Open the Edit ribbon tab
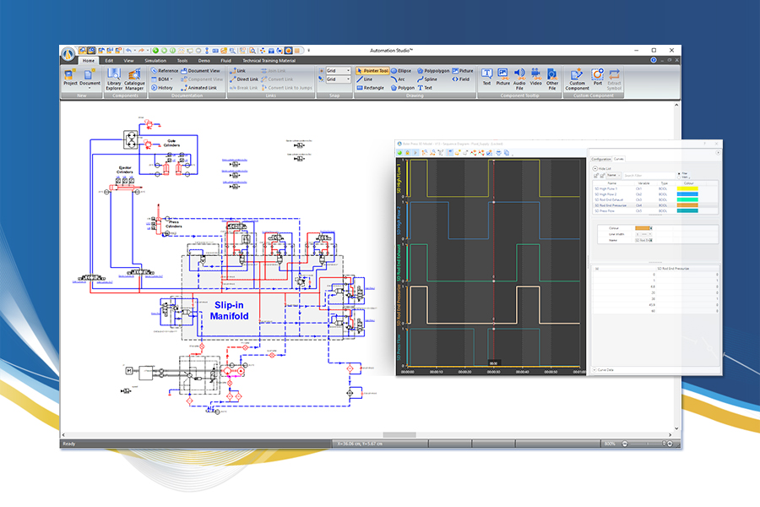760x507 pixels. tap(109, 61)
